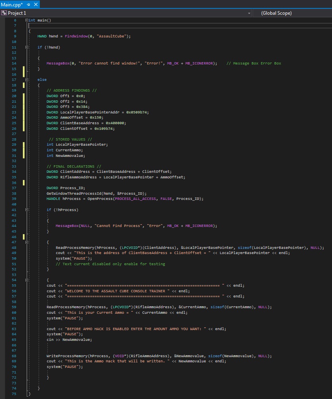Click the dropdown arrow next to Project 1
Image resolution: width=332 pixels, height=399 pixels.
(x=250, y=13)
